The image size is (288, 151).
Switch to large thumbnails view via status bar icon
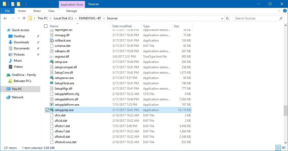click(284, 148)
